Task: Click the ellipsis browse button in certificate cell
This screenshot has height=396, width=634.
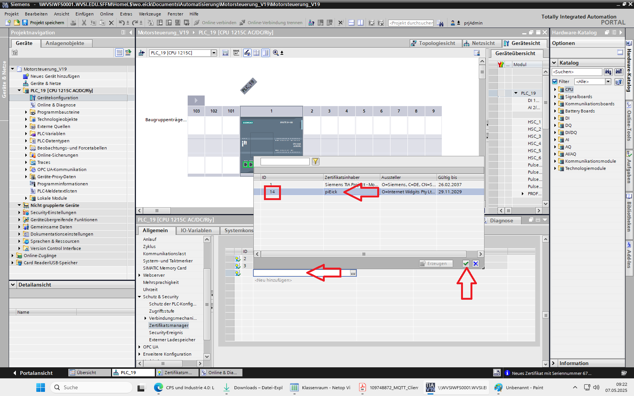Action: point(353,273)
